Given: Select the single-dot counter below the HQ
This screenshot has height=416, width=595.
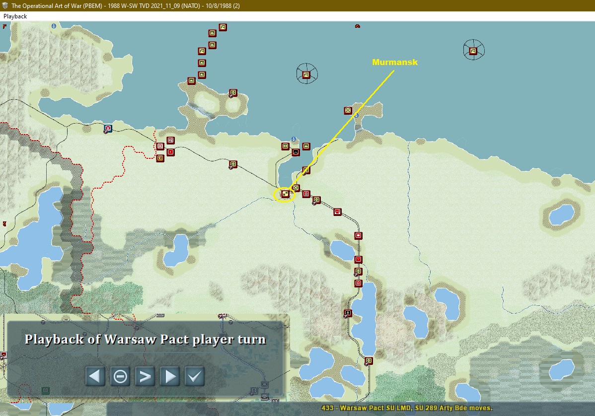Looking at the screenshot, I should [171, 152].
